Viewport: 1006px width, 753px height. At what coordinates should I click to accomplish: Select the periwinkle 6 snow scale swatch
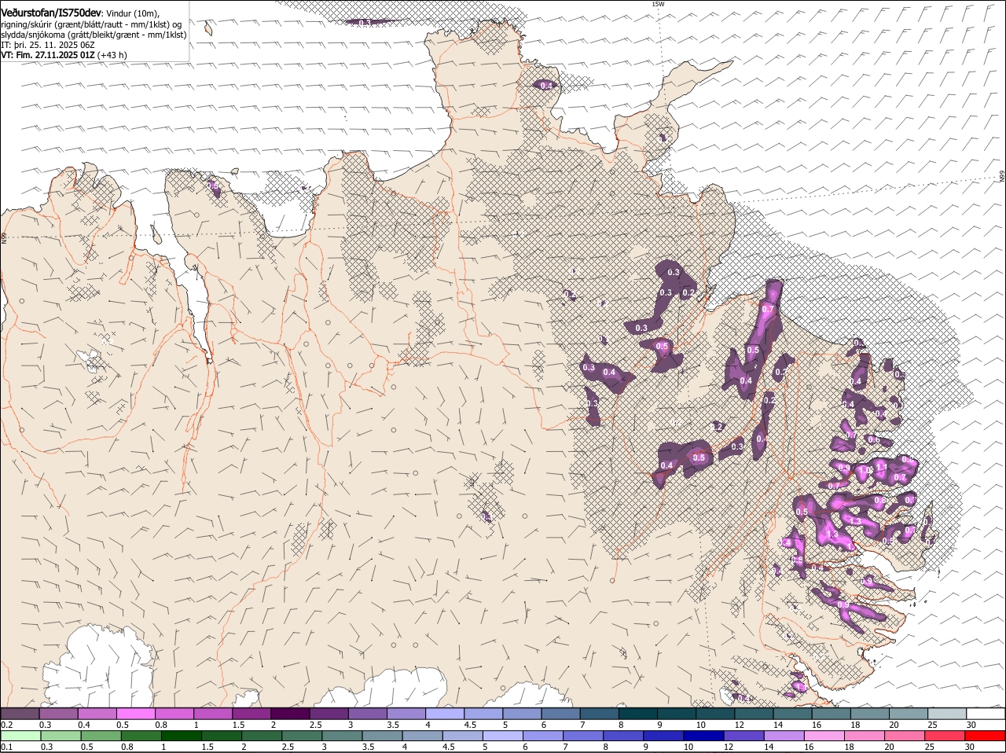coord(543,736)
